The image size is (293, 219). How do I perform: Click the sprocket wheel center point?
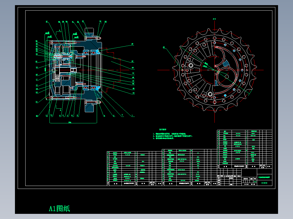pyautogui.click(x=214, y=70)
